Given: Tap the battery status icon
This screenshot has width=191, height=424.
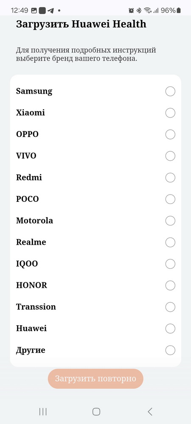Looking at the screenshot, I should 179,11.
